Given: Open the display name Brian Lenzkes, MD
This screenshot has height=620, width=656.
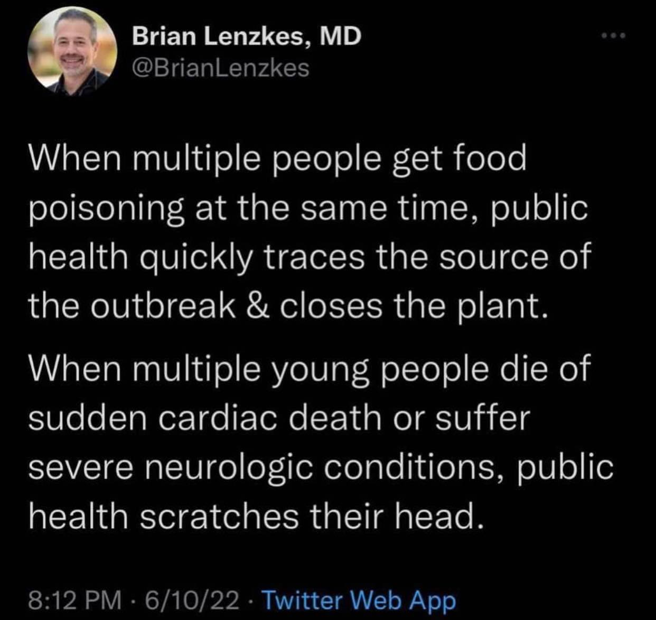Looking at the screenshot, I should (247, 36).
